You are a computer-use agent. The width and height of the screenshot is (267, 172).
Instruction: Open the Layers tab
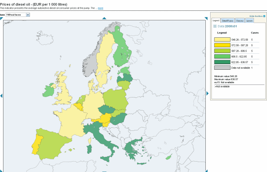click(x=250, y=21)
